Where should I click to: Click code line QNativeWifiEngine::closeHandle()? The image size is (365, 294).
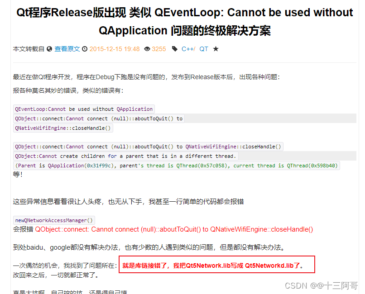(x=63, y=128)
